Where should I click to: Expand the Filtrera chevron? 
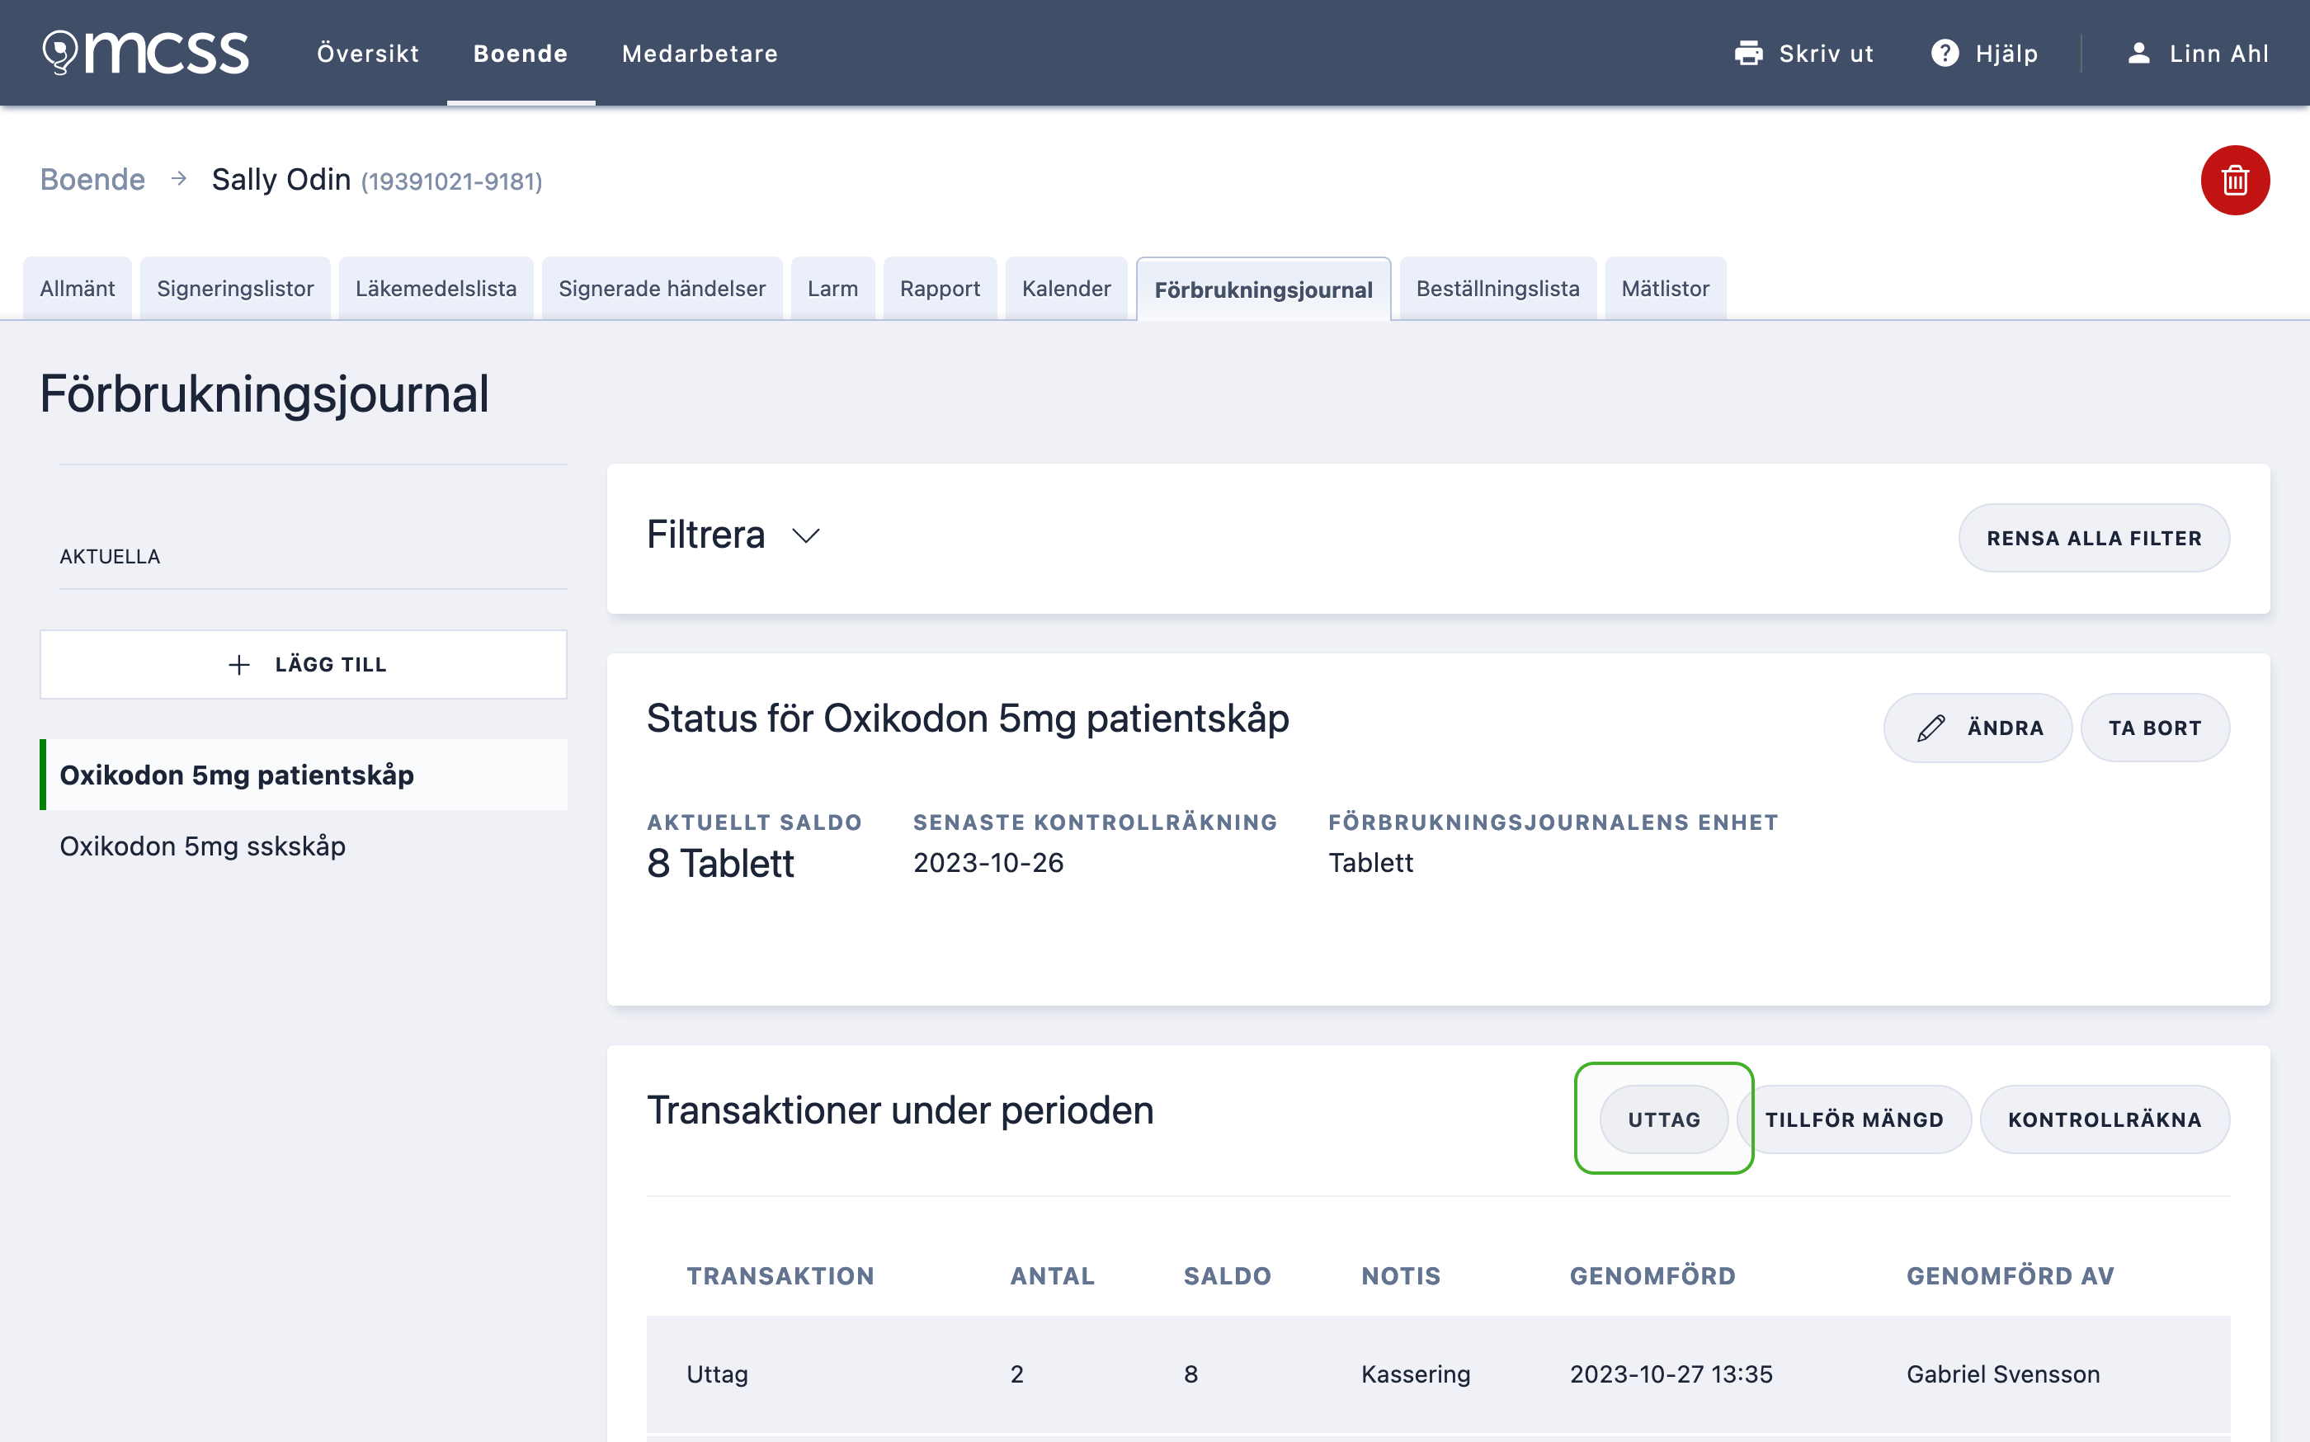click(x=806, y=536)
